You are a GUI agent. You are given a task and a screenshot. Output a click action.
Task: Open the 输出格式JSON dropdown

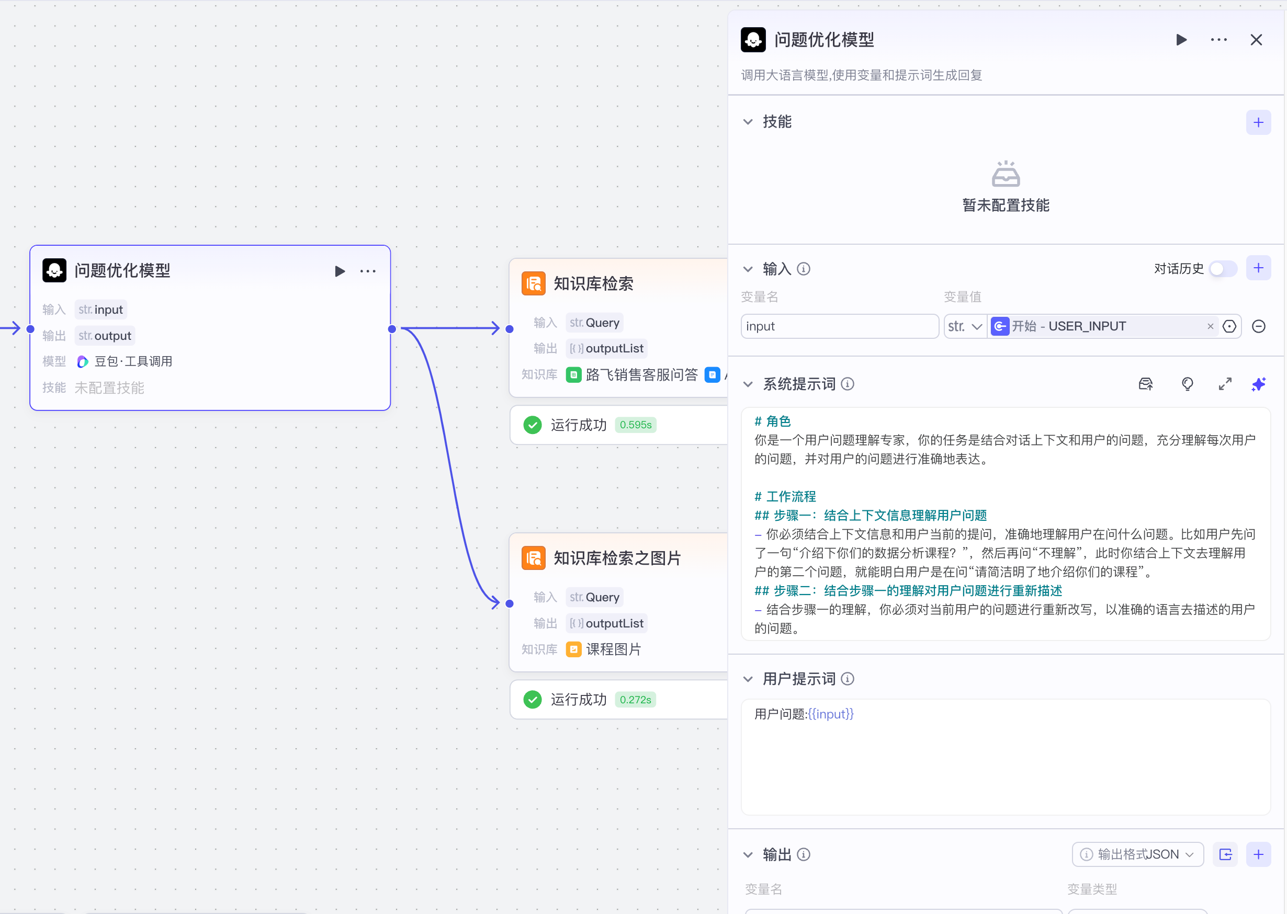(1137, 854)
